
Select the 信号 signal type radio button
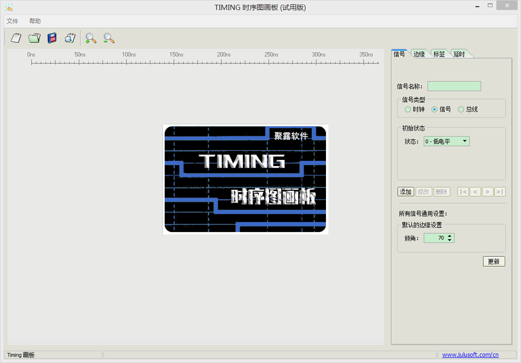coord(434,109)
